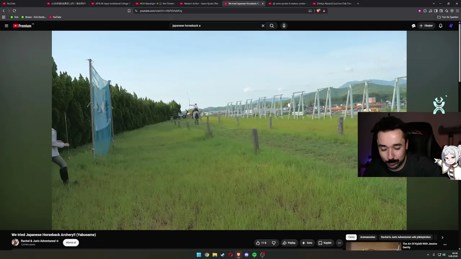Viewport: 461px width, 259px height.
Task: Switch to dji osmo pocket 4 tab
Action: pos(288,4)
